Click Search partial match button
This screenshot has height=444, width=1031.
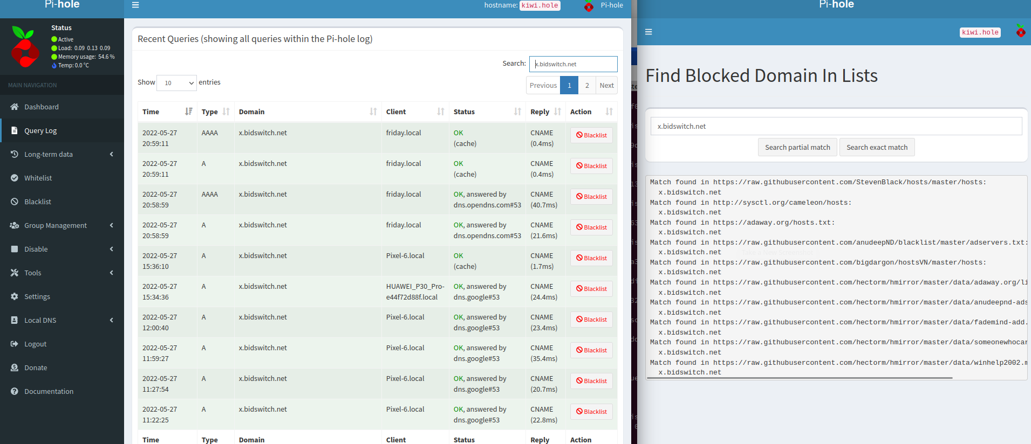pyautogui.click(x=797, y=147)
